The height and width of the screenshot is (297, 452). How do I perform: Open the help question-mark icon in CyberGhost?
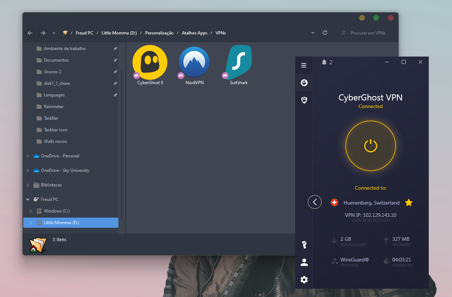pos(304,245)
